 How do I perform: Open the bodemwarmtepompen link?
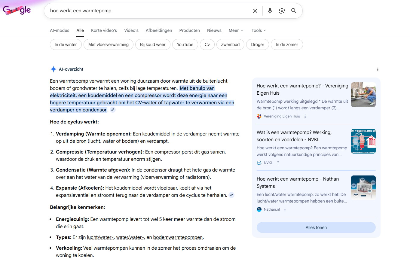tap(178, 237)
